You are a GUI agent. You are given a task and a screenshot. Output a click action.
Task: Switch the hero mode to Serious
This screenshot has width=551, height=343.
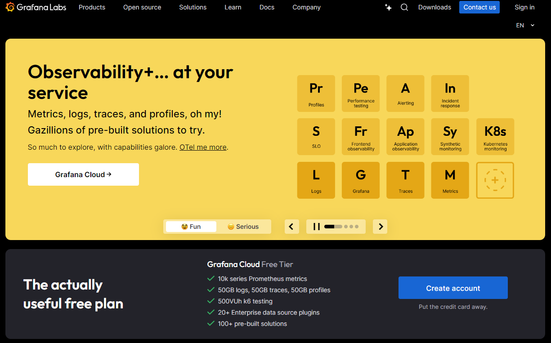[243, 227]
